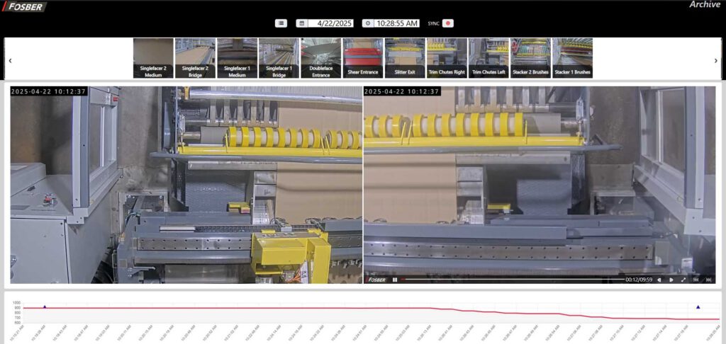This screenshot has width=726, height=344.
Task: Toggle the SYNC record button
Action: click(x=448, y=23)
